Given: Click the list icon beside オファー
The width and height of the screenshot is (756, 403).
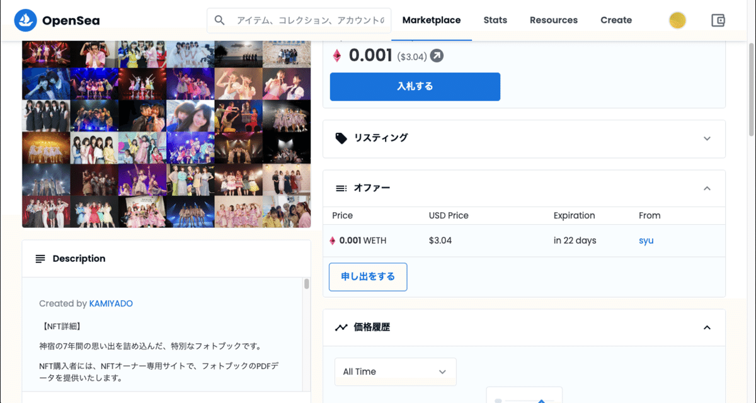Looking at the screenshot, I should pos(340,188).
